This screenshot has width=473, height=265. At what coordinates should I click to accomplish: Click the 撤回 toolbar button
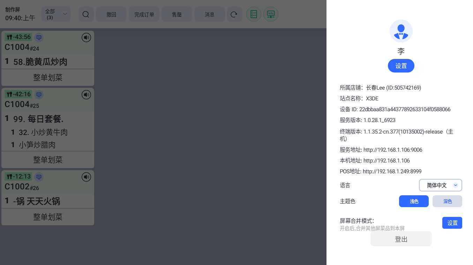[111, 14]
